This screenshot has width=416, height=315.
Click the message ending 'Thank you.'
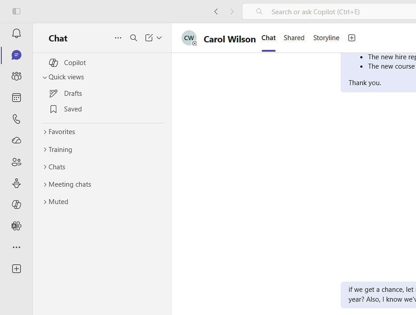tap(379, 72)
